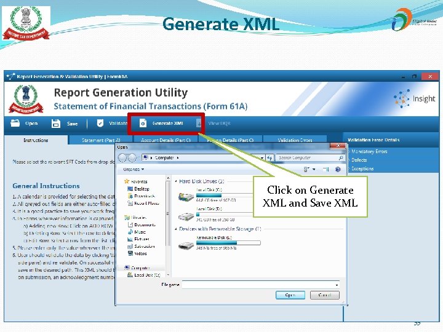Open the view options dropdown arrow
The width and height of the screenshot is (443, 332).
point(314,170)
